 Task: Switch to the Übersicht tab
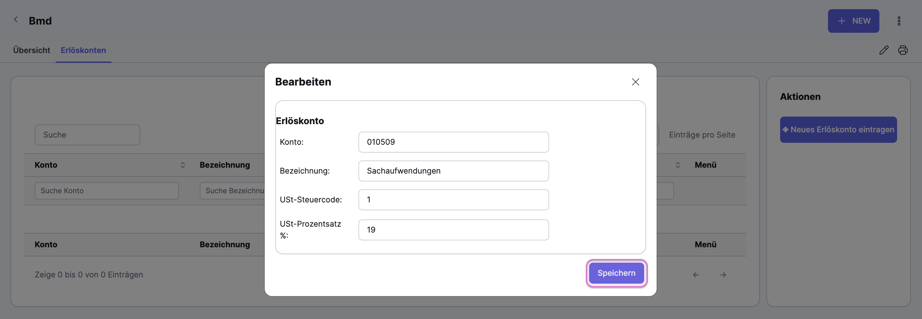coord(31,50)
